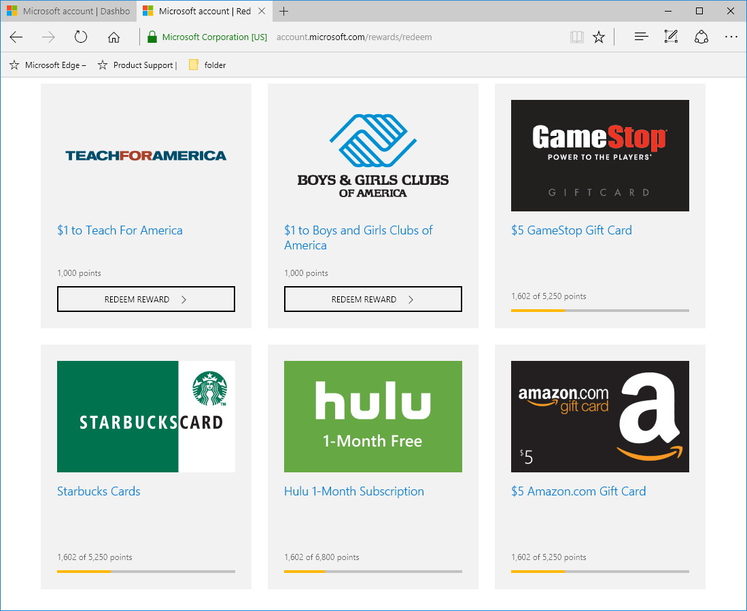The image size is (747, 611).
Task: Click the GameStop gift card image
Action: (600, 155)
